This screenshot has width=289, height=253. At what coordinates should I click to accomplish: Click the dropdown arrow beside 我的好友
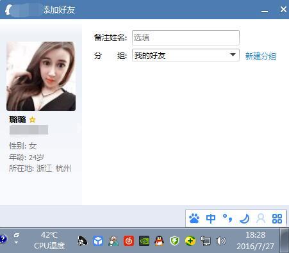(233, 55)
